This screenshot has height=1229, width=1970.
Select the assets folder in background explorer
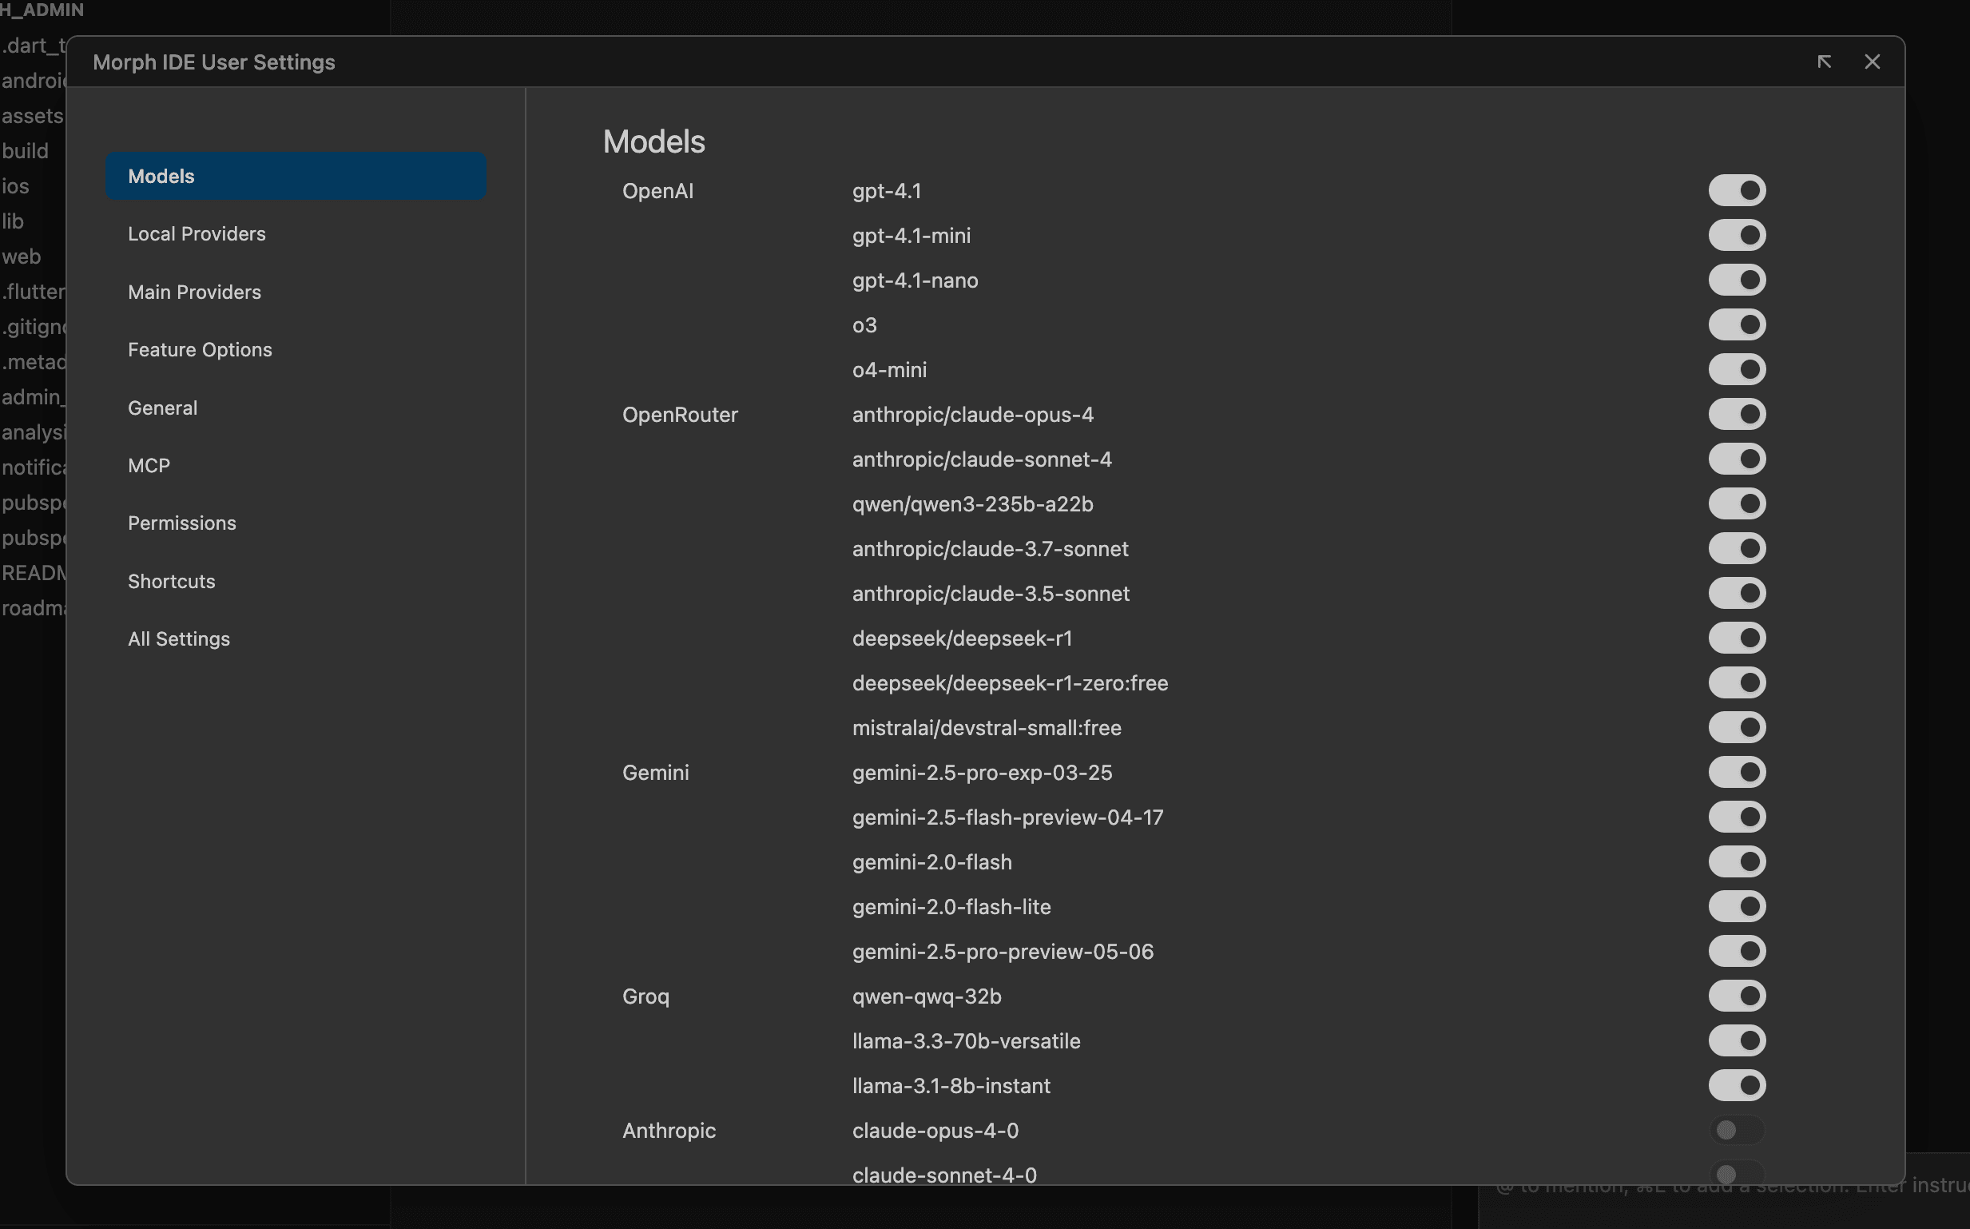32,115
